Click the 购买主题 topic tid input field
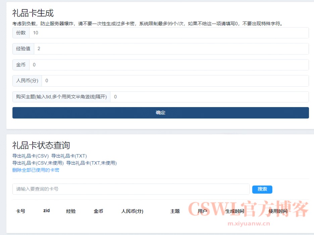Screen dimensions: 314x235 (168, 97)
